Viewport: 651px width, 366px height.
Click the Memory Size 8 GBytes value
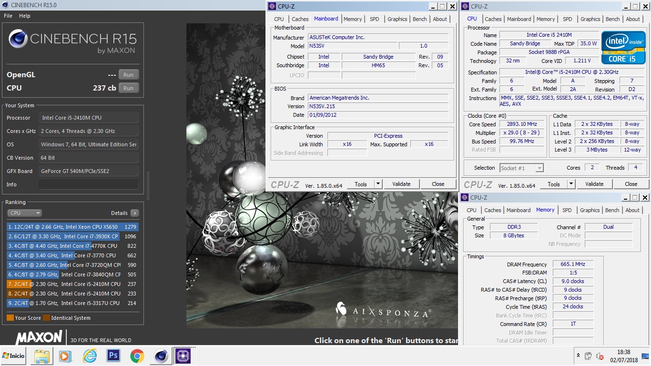(x=513, y=235)
